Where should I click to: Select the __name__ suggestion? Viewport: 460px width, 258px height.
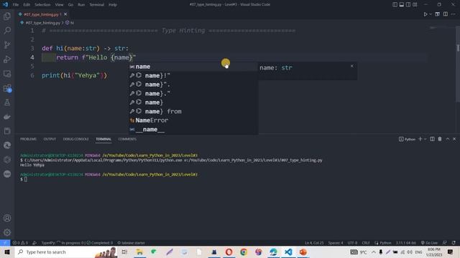click(193, 129)
